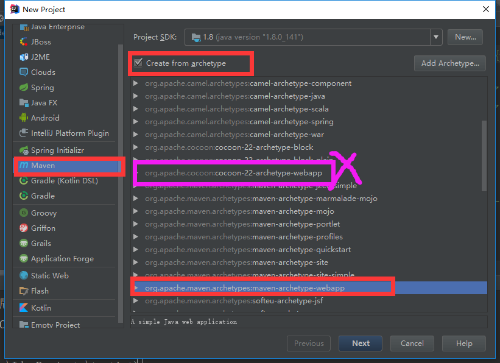This screenshot has width=500, height=363.
Task: Click the Grails icon
Action: pyautogui.click(x=24, y=244)
